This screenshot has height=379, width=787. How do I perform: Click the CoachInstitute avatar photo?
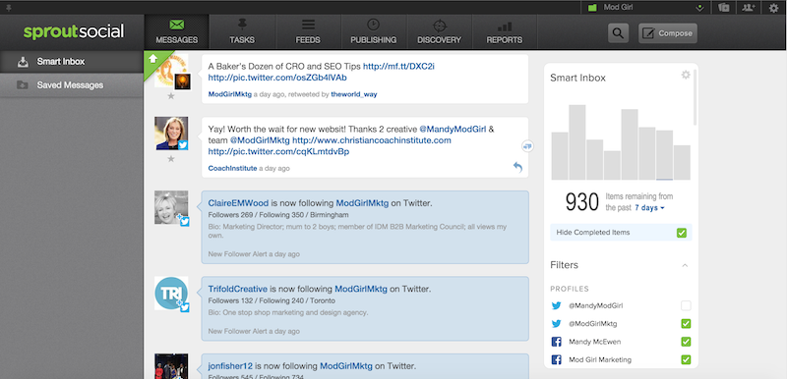point(171,134)
